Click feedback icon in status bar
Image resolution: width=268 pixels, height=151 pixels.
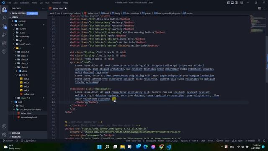pos(259,141)
